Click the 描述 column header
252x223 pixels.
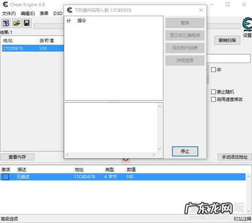tap(22, 170)
